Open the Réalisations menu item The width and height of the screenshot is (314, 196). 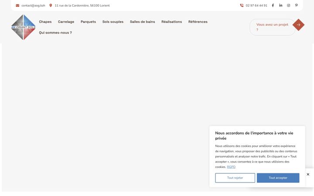[172, 22]
